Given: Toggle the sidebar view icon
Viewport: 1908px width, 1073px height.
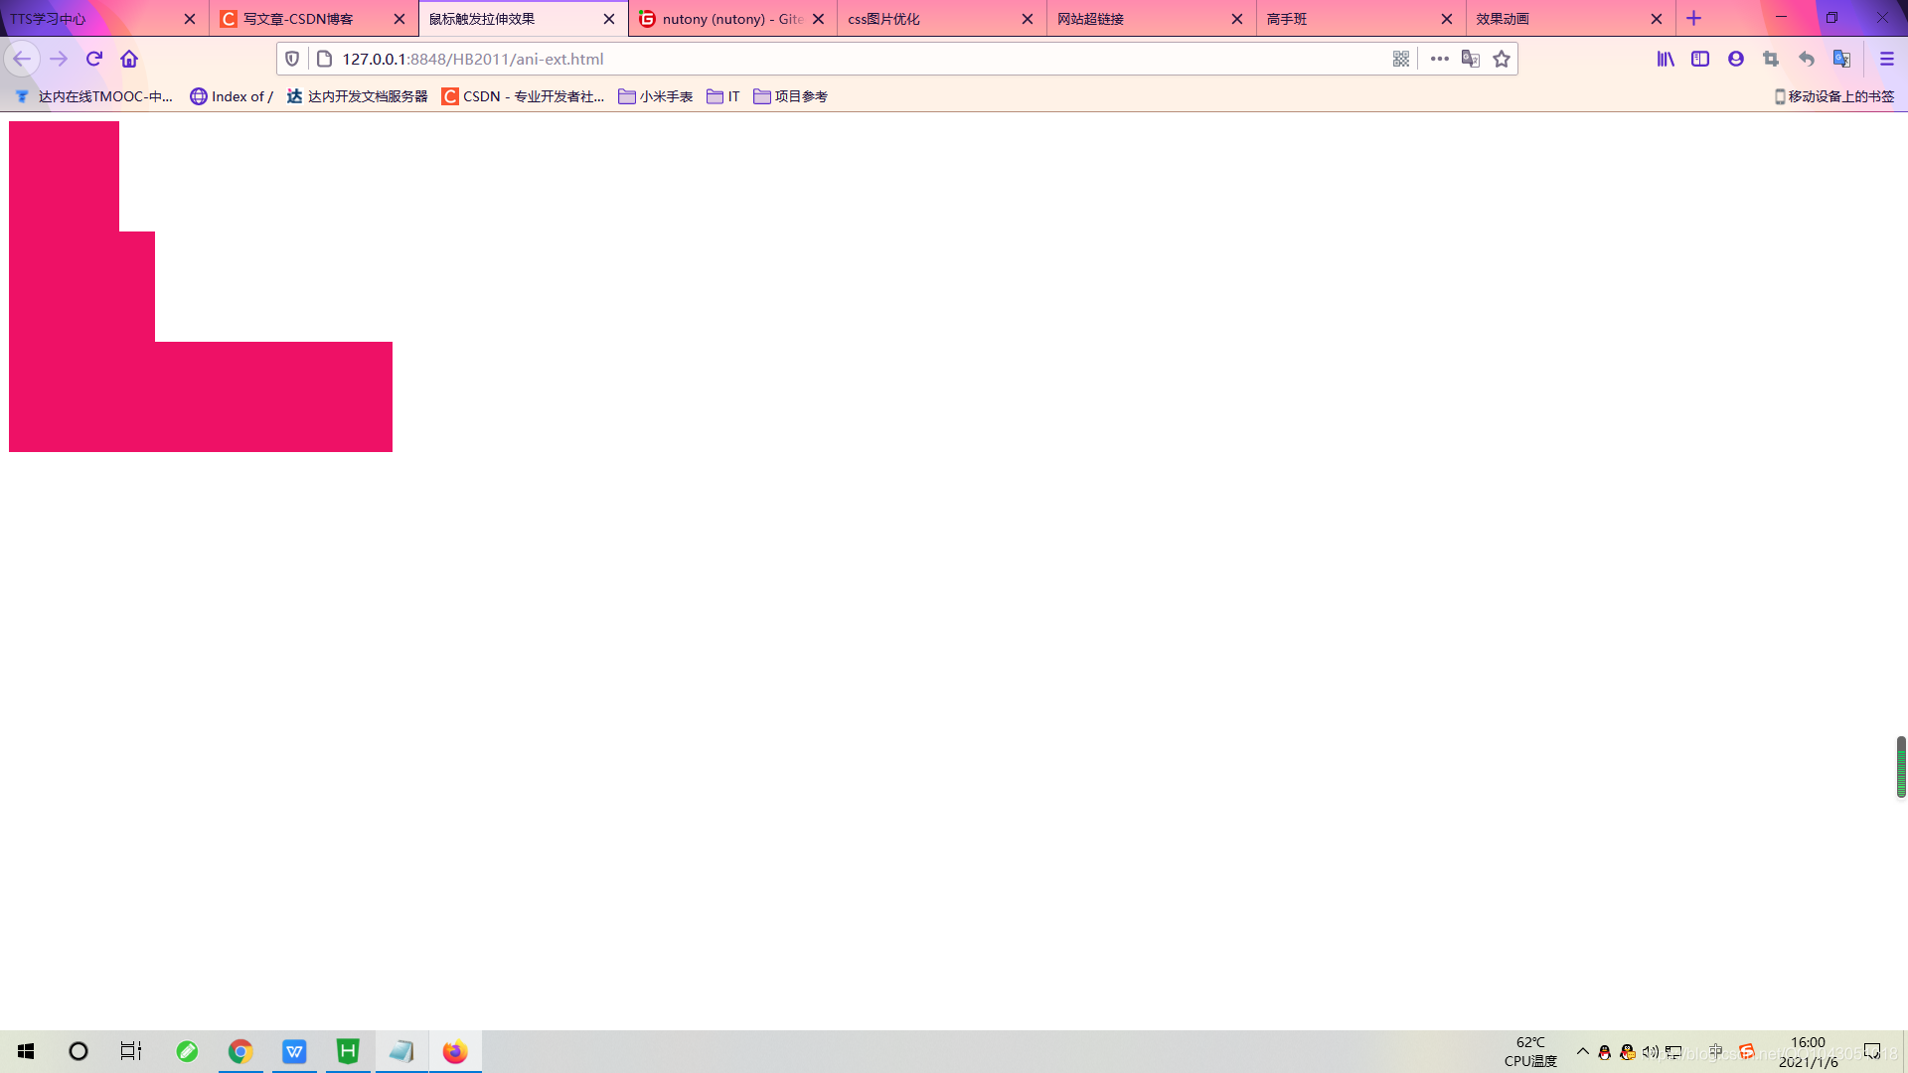Looking at the screenshot, I should pos(1700,59).
